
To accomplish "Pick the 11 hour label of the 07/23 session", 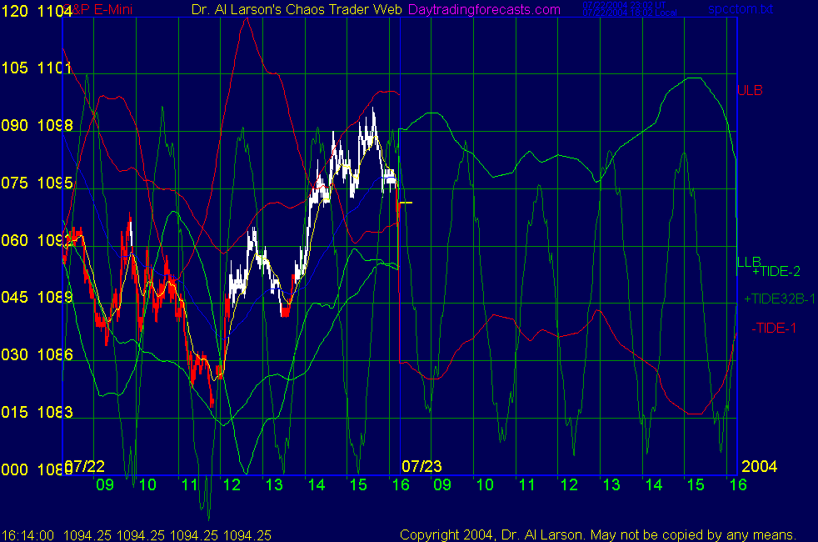I will (x=527, y=484).
